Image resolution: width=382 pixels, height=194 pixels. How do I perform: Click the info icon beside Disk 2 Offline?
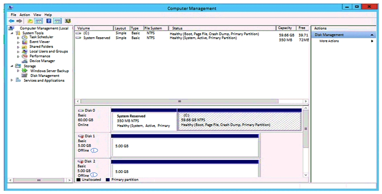click(94, 175)
